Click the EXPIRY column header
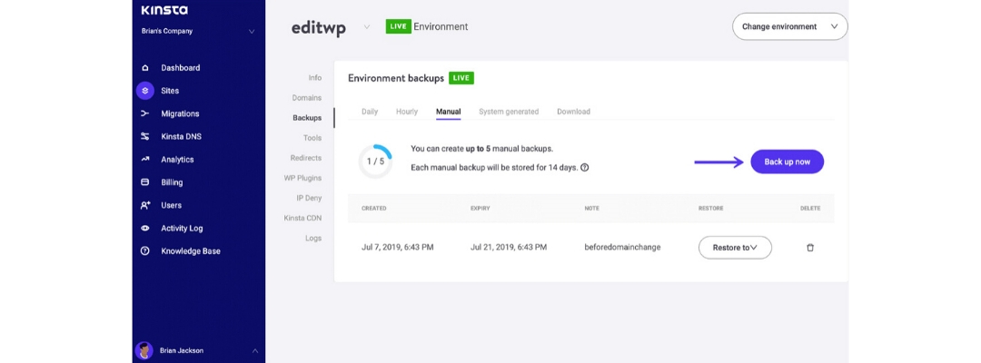981x363 pixels. (481, 208)
